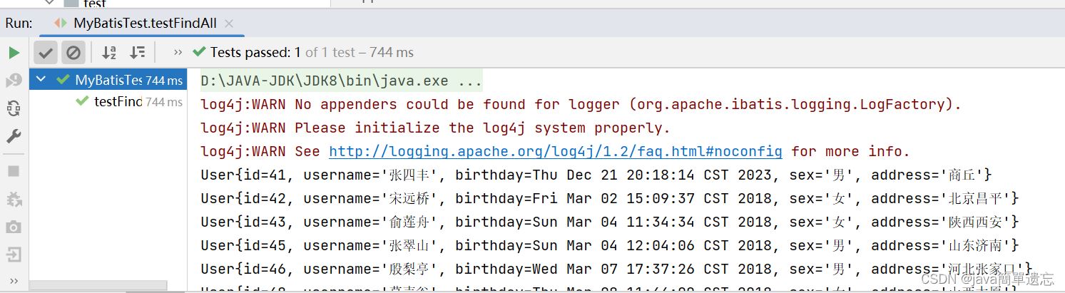The height and width of the screenshot is (293, 1065).
Task: Open the log4j faq.html#noconfig link
Action: (x=555, y=151)
